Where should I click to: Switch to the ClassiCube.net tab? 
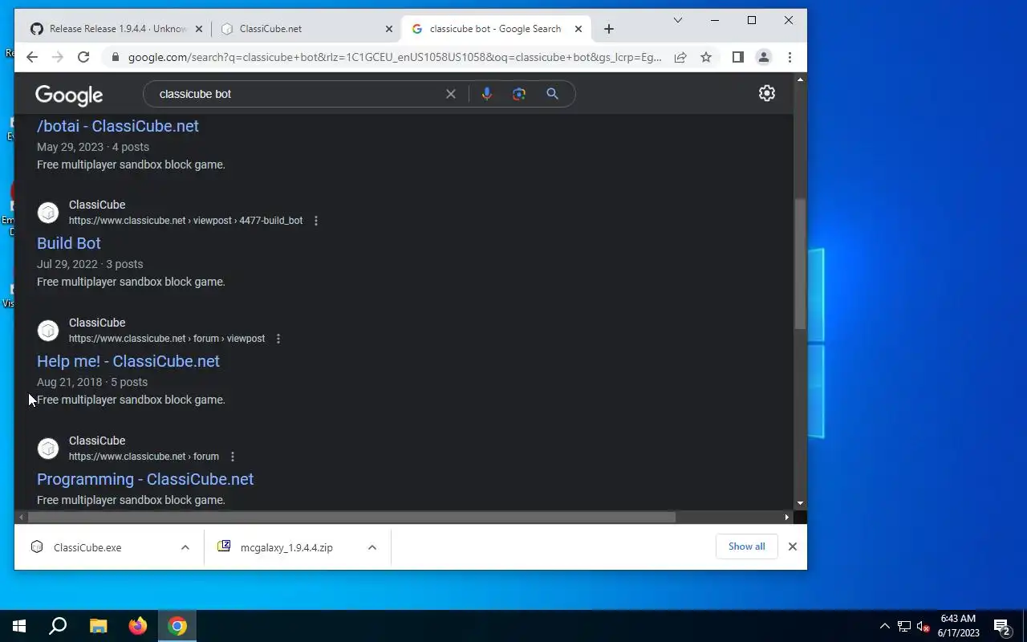(x=305, y=29)
